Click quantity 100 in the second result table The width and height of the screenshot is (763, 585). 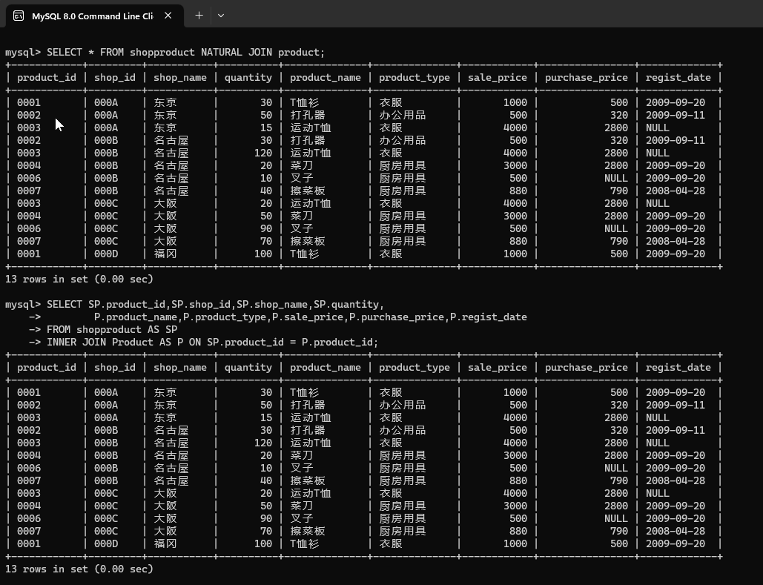coord(263,543)
